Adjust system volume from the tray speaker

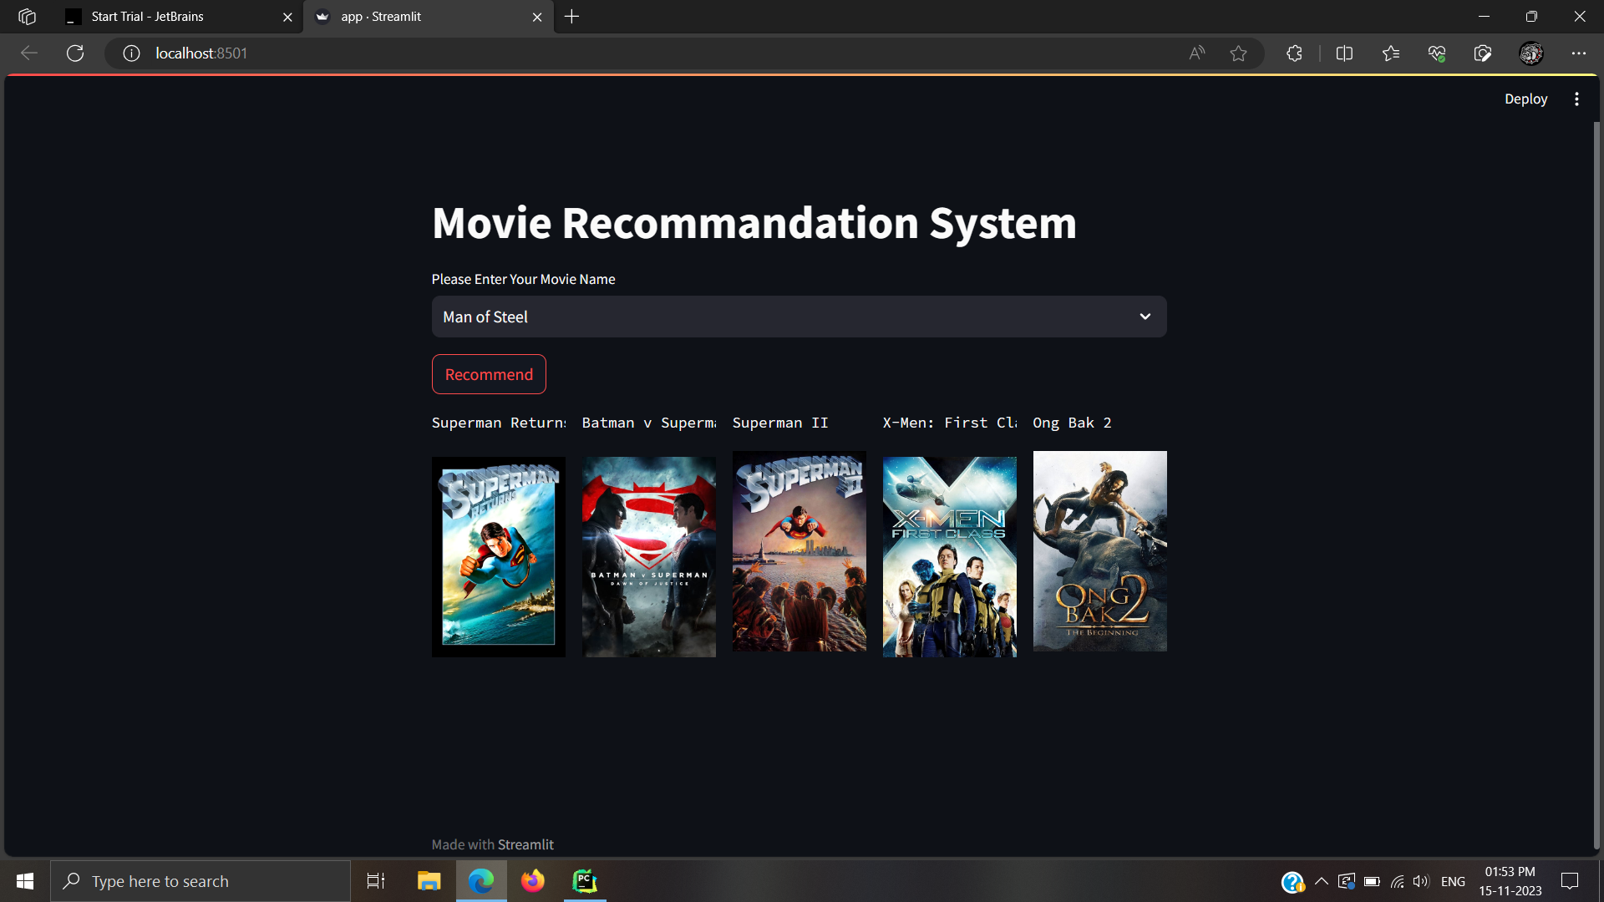pyautogui.click(x=1422, y=880)
